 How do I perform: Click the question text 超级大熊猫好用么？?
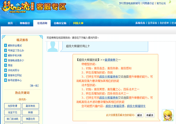78,46
